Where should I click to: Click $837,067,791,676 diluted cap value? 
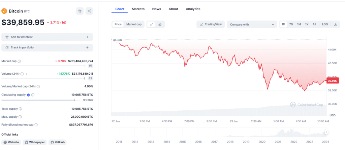(81, 125)
